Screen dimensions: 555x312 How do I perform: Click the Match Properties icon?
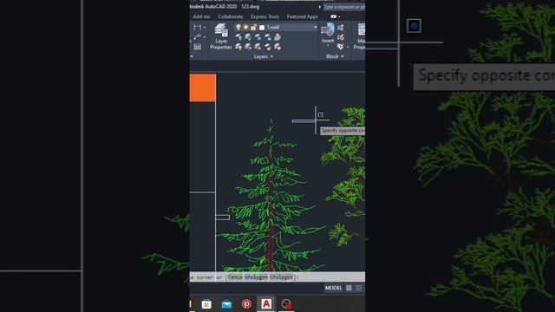pos(361,30)
